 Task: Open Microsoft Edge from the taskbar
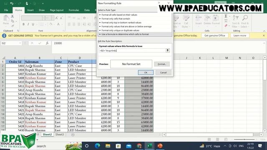[97, 146]
